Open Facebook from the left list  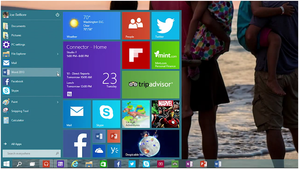pyautogui.click(x=31, y=81)
